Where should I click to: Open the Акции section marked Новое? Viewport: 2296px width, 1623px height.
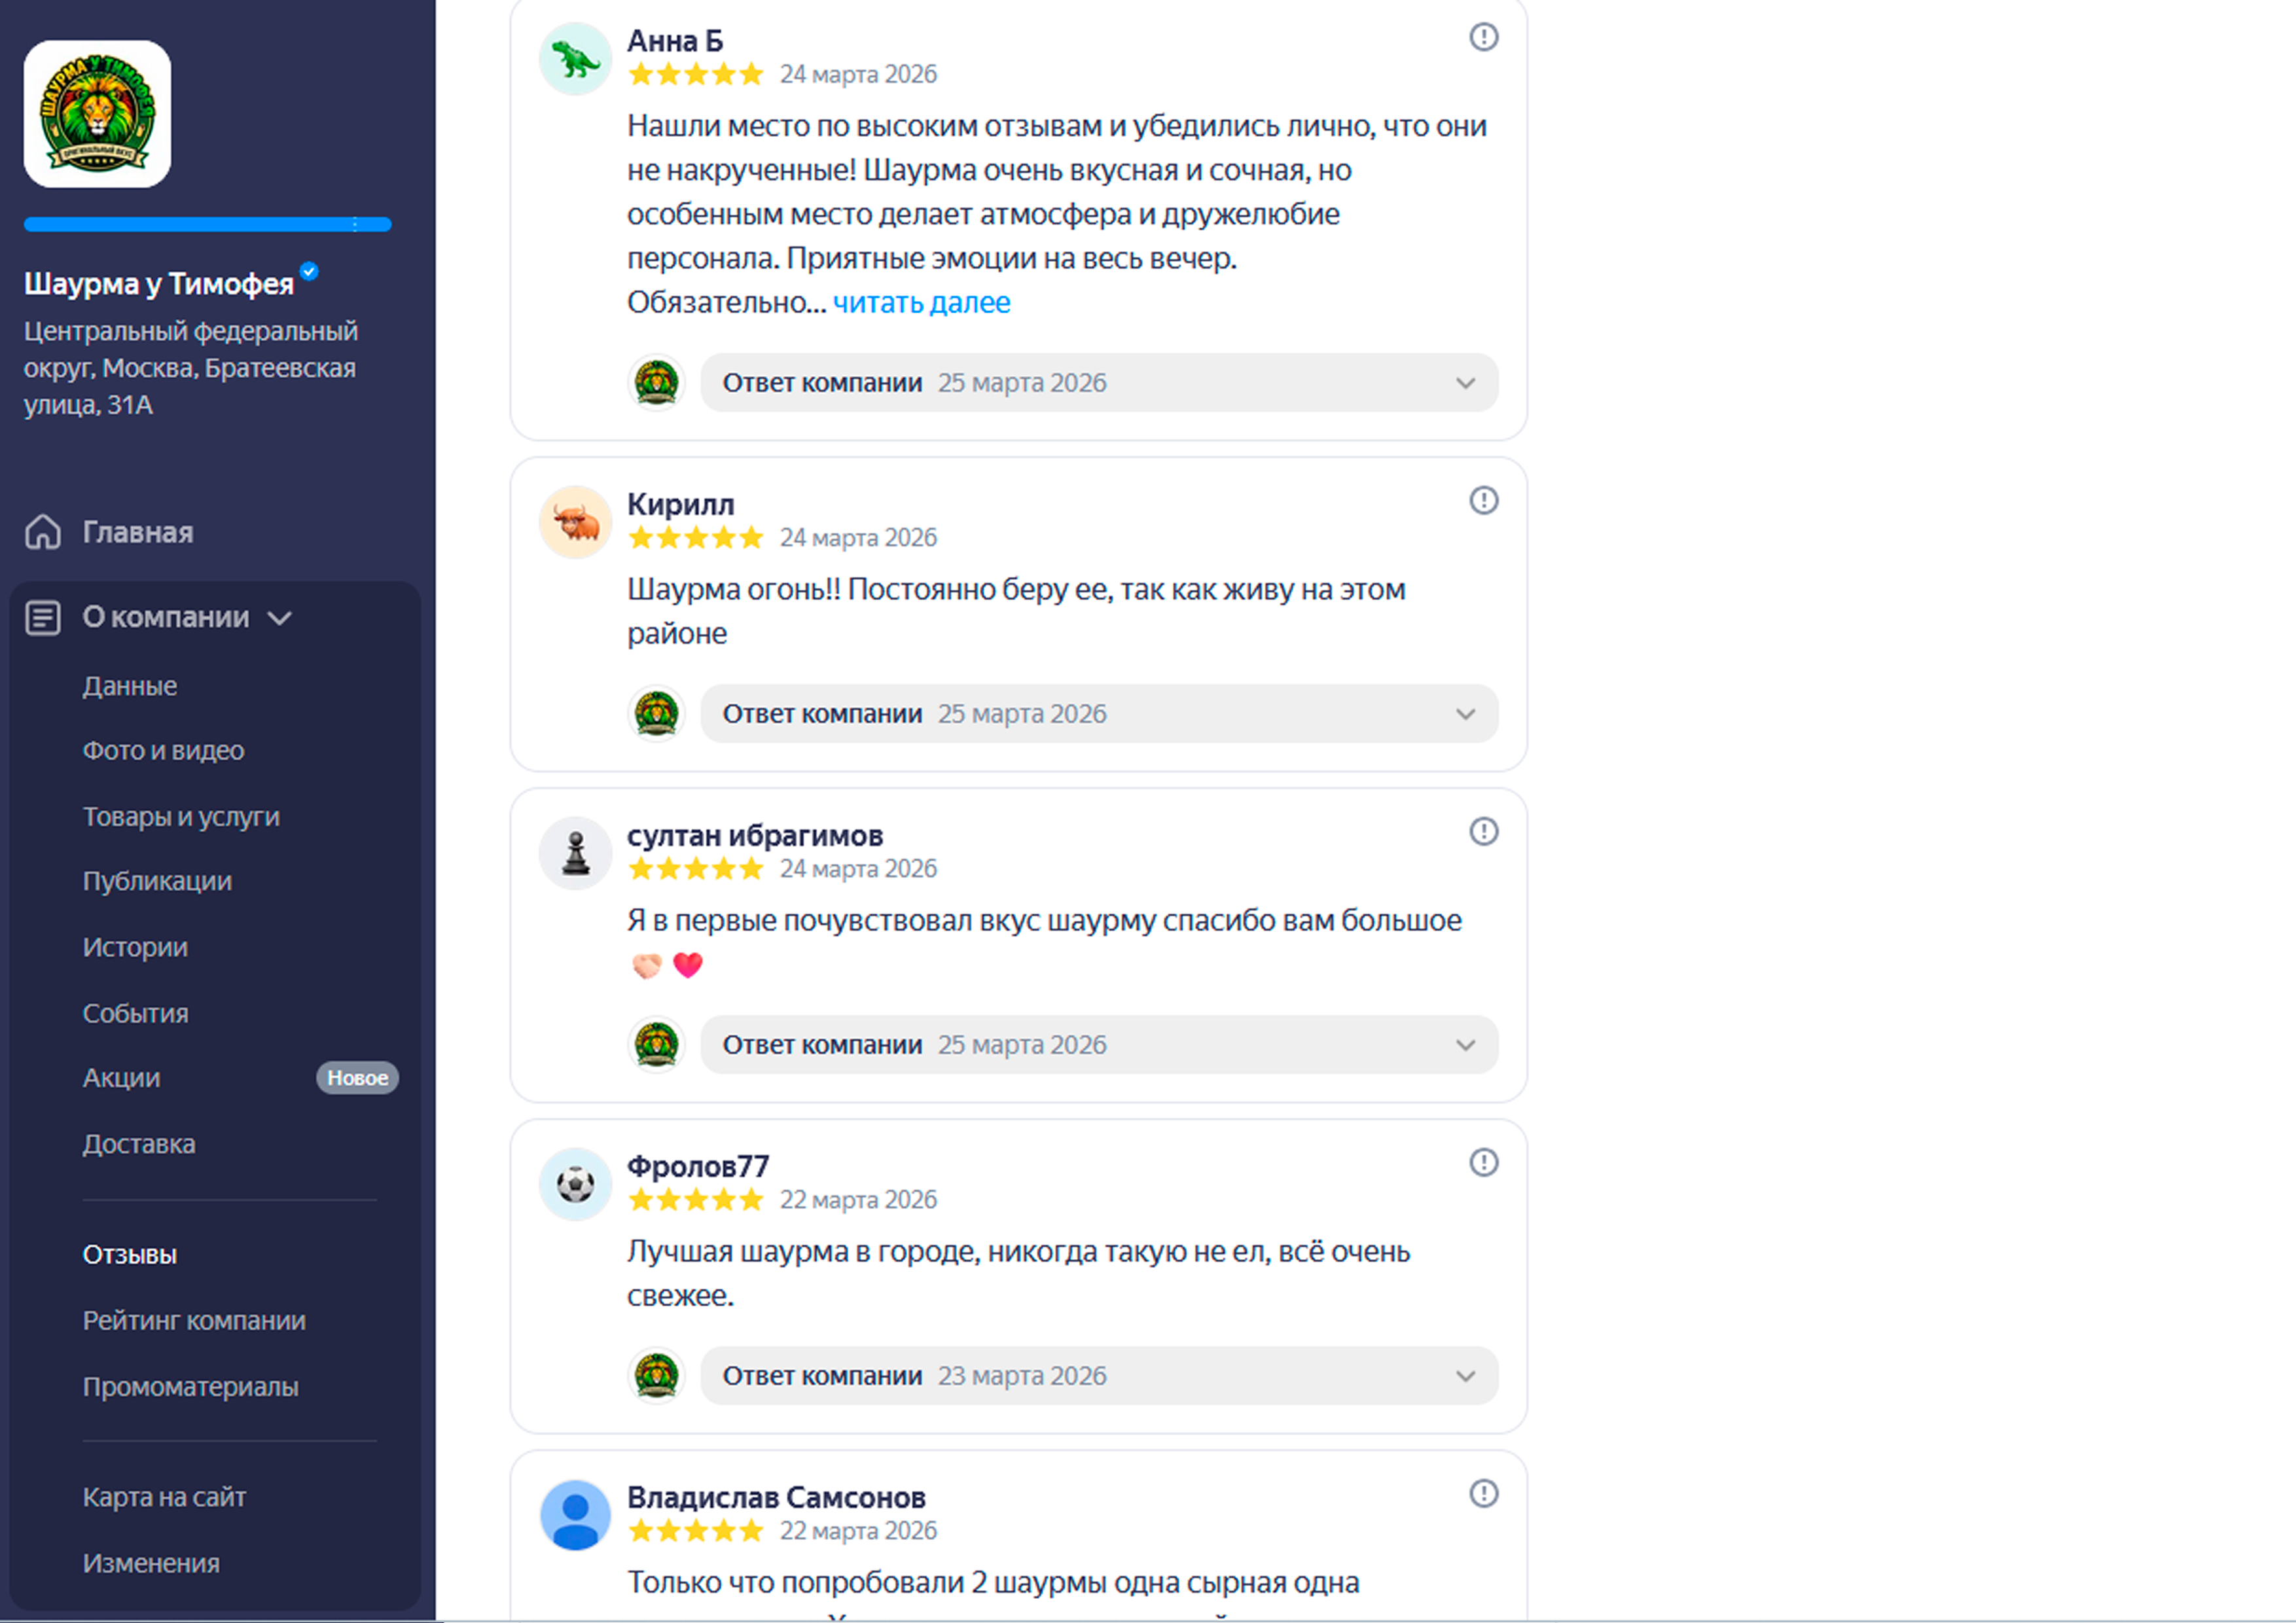click(121, 1077)
